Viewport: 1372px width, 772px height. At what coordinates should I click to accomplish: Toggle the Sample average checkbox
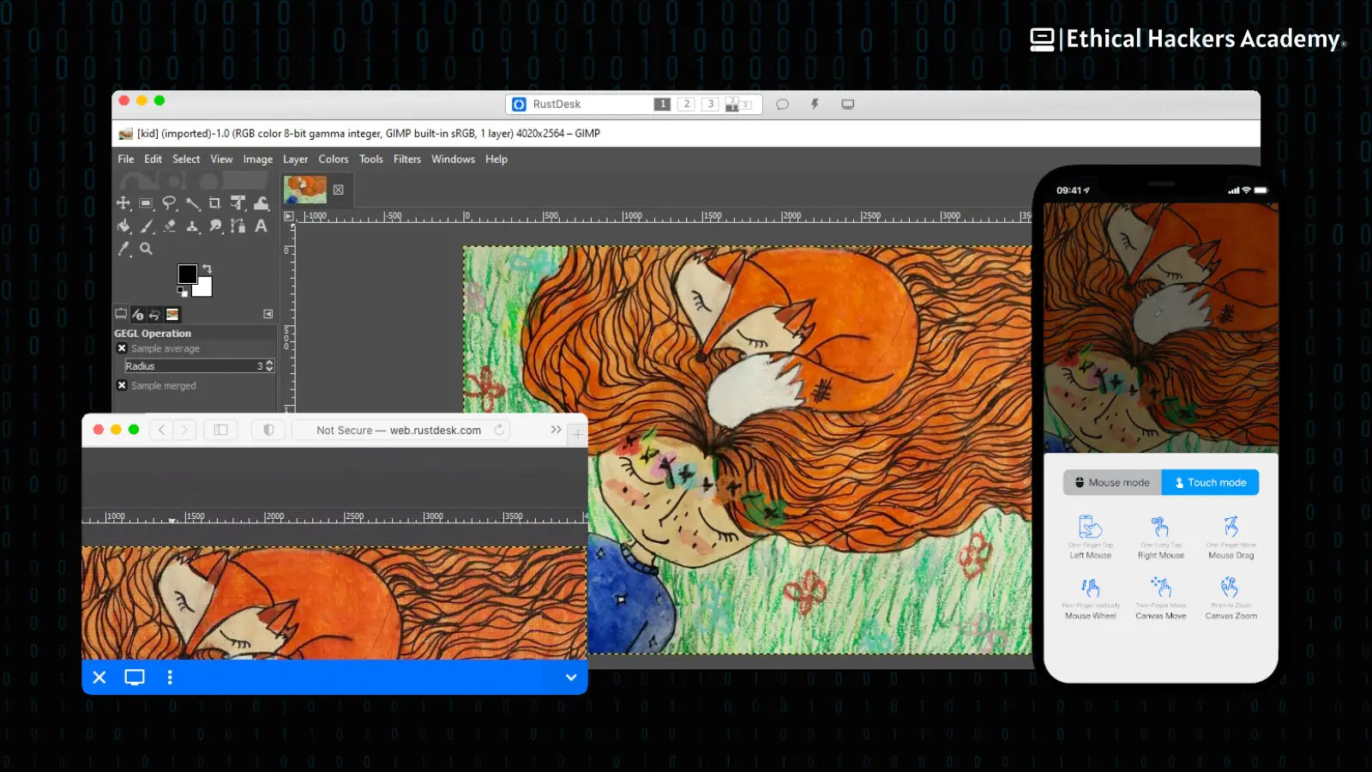122,348
